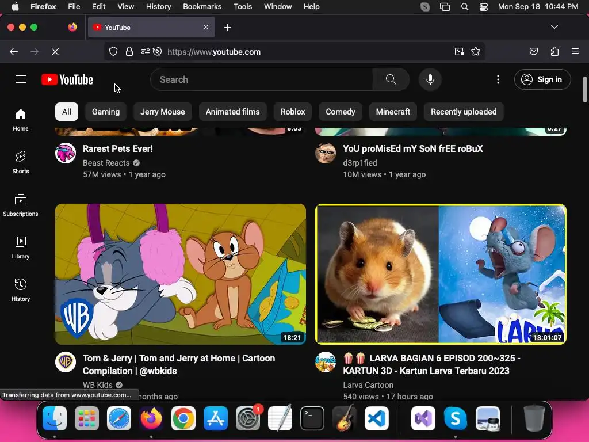
Task: Click the search magnifier button
Action: pyautogui.click(x=391, y=79)
